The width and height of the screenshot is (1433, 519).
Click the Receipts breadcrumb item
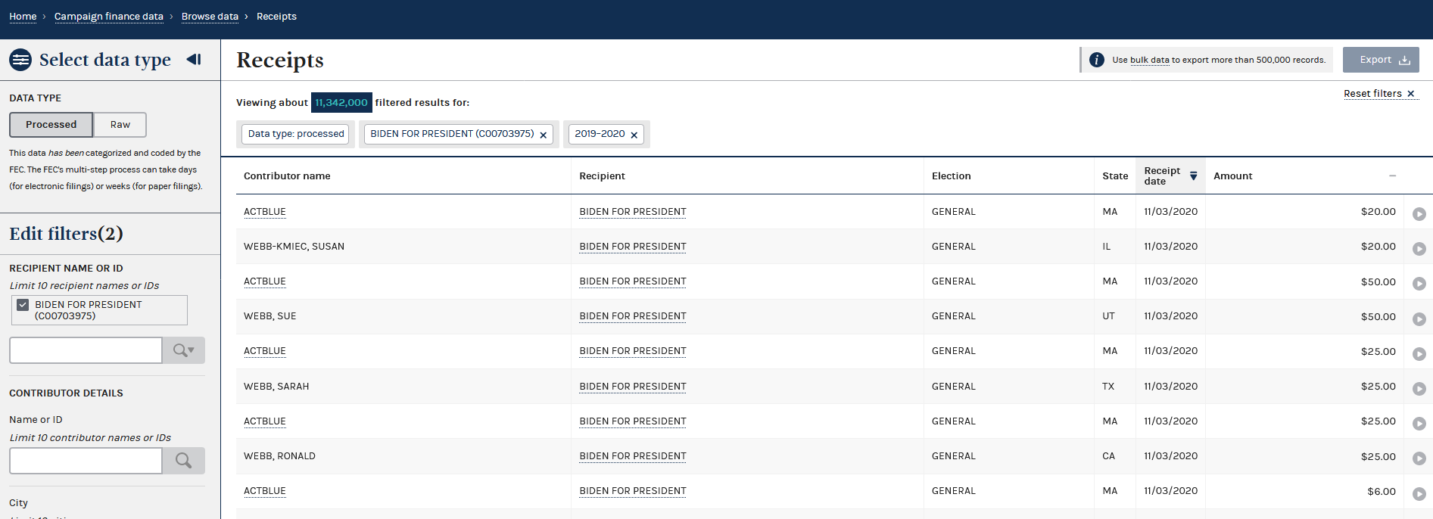[276, 17]
